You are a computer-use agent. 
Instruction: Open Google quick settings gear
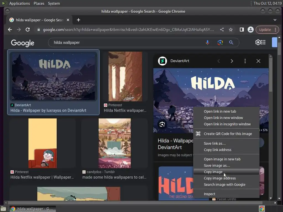[x=258, y=42]
